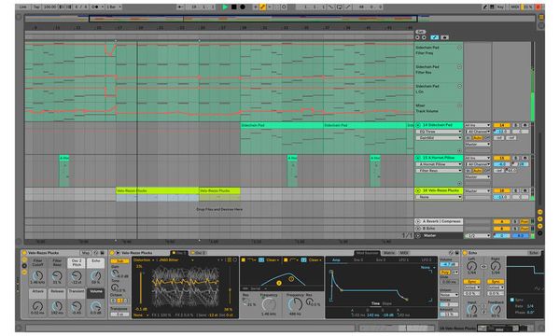Image resolution: width=560 pixels, height=336 pixels.
Task: Switch to Wavetable Osc 2 tab
Action: 200,253
